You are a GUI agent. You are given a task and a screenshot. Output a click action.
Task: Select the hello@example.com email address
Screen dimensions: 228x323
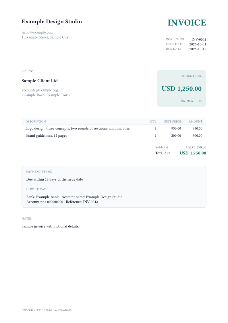tap(37, 32)
